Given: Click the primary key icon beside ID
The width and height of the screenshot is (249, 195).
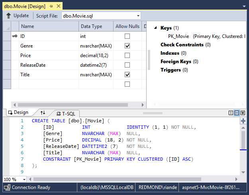Looking at the screenshot, I should click(x=15, y=36).
